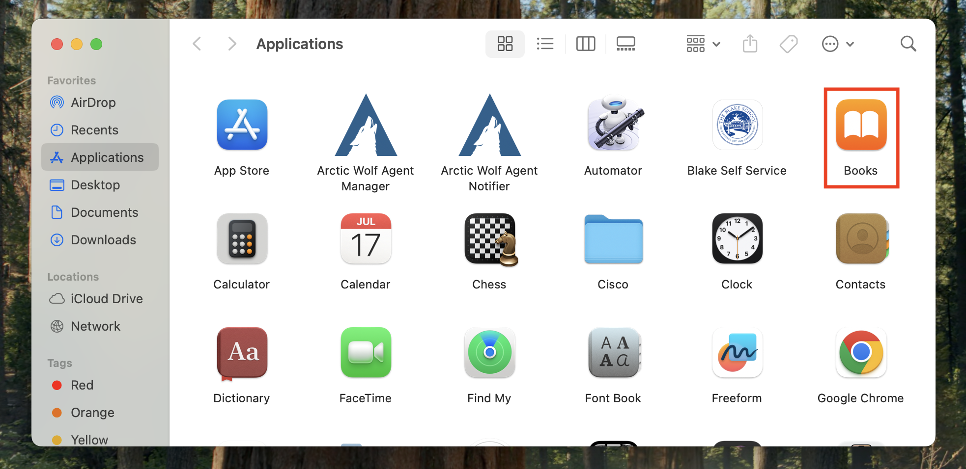The width and height of the screenshot is (966, 469).
Task: Click the Edit Tags toolbar icon
Action: (x=789, y=44)
